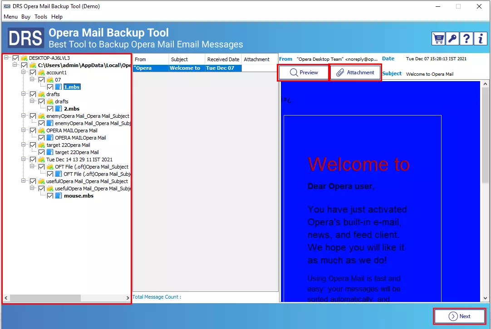Click the Attachment button
The width and height of the screenshot is (491, 329).
pyautogui.click(x=355, y=73)
